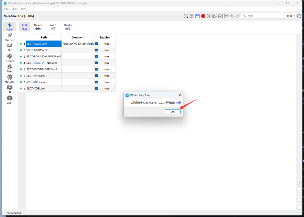Open the DP sidebar section
The height and width of the screenshot is (217, 304).
click(10, 47)
